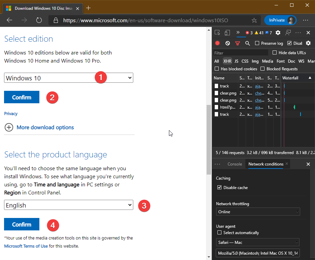Viewport: 315px width, 260px height.
Task: Open a new tab with plus icon
Action: click(89, 8)
